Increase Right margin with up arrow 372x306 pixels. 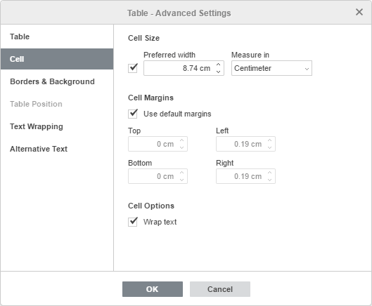tap(269, 173)
